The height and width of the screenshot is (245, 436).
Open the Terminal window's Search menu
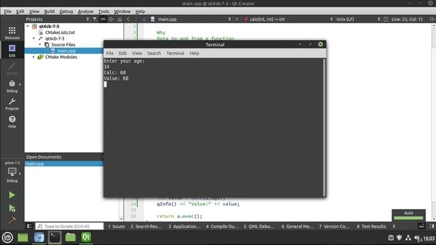pos(154,53)
